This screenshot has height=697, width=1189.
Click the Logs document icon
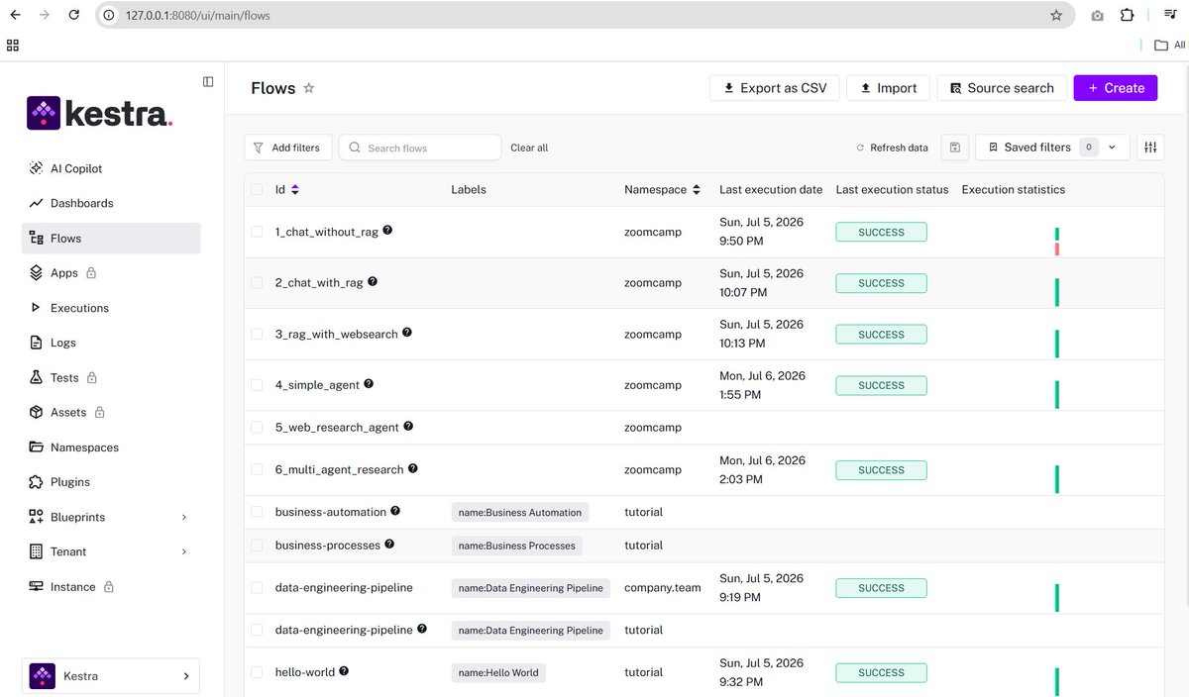tap(37, 343)
